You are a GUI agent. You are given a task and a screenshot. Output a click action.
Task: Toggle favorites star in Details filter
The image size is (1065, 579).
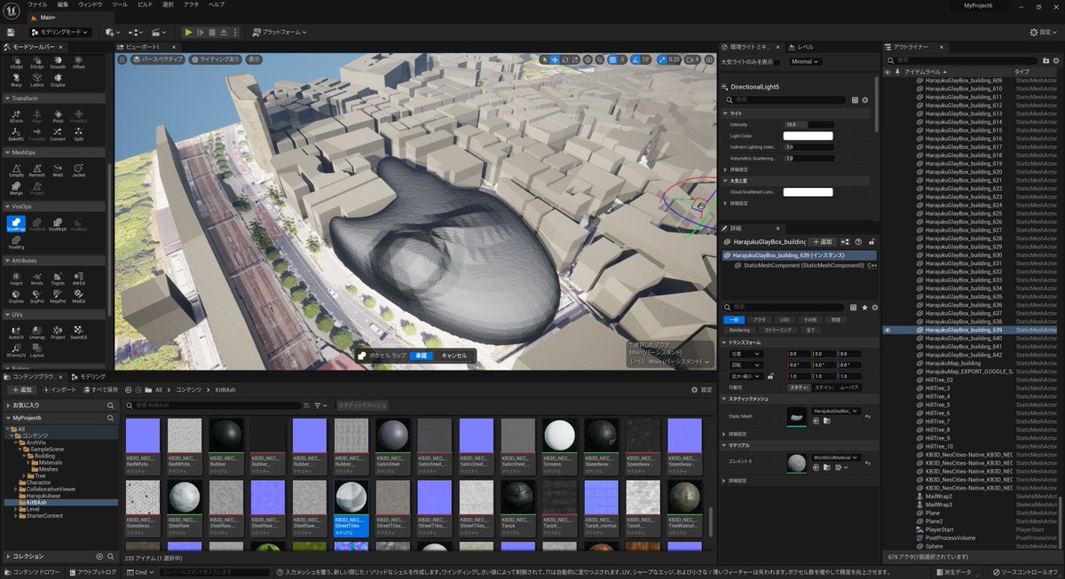point(865,308)
